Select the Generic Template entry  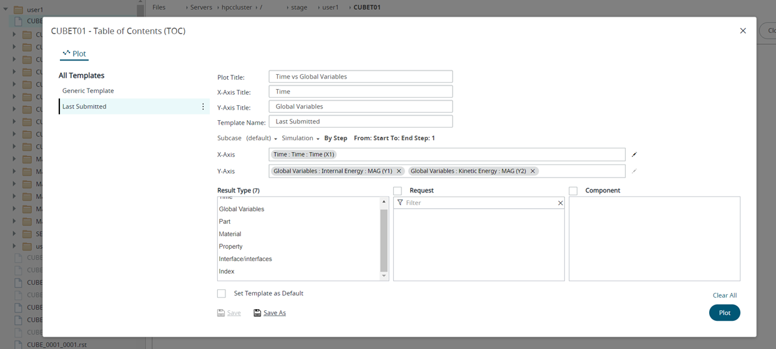(88, 91)
